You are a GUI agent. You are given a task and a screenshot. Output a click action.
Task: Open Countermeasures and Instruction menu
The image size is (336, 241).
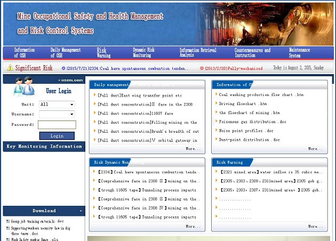tap(252, 53)
